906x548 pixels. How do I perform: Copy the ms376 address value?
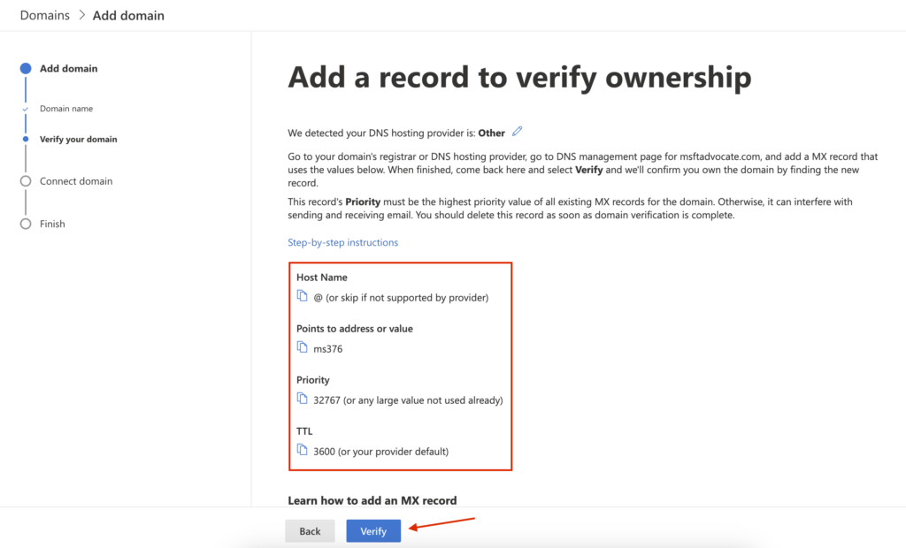(x=302, y=347)
